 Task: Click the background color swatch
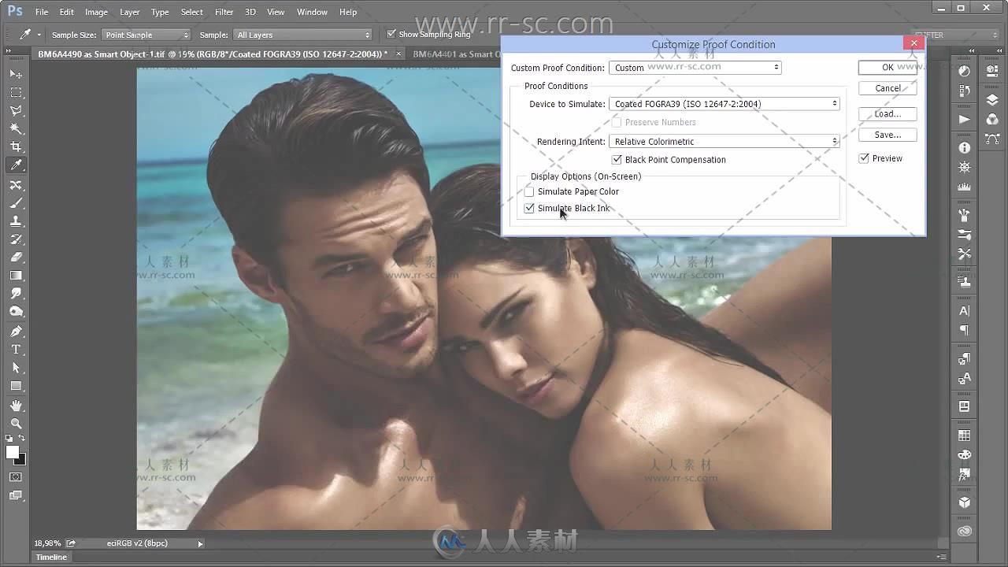(x=22, y=460)
